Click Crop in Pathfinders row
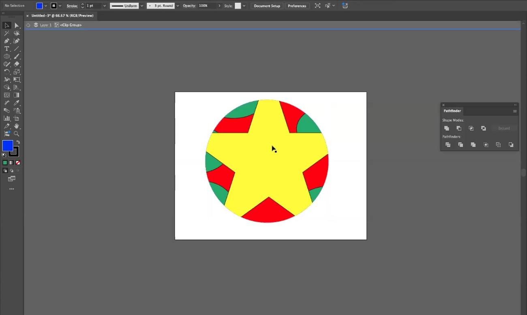Viewport: 527px width, 315px height. 486,145
